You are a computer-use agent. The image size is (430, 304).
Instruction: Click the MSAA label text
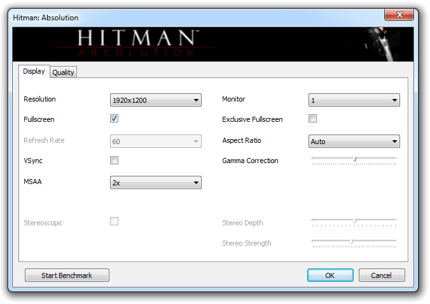(32, 182)
